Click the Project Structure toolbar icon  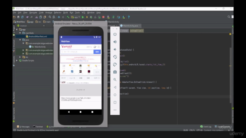coord(119,17)
